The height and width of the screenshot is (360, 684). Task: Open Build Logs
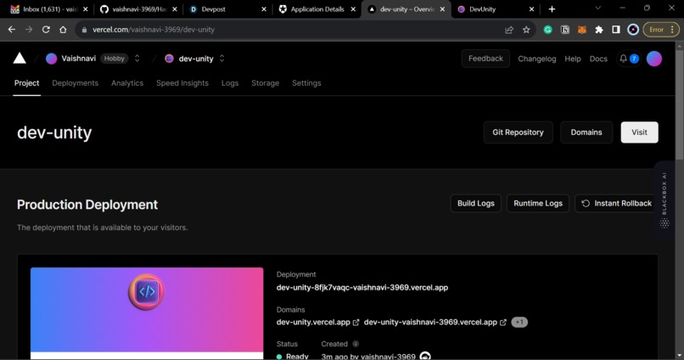[475, 203]
